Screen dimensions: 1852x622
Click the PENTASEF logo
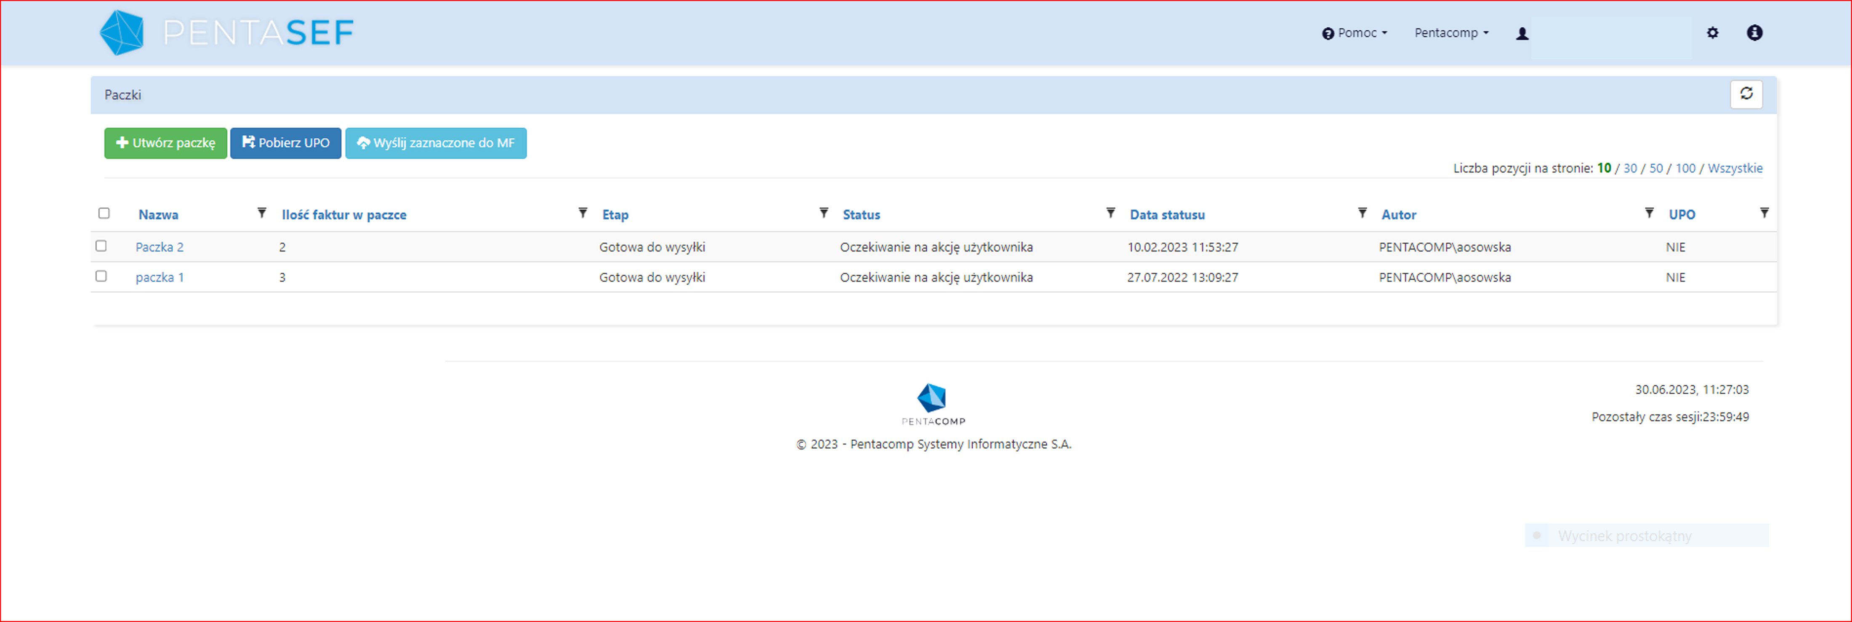(x=226, y=33)
